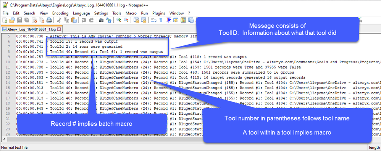The height and width of the screenshot is (151, 381).
Task: Click the Save All icon
Action: (x=27, y=20)
